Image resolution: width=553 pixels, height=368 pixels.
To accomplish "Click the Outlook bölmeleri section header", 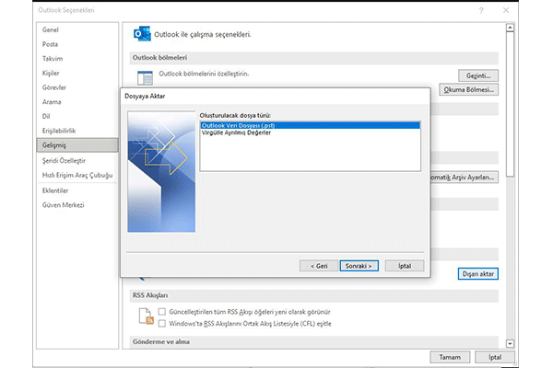I will 314,58.
